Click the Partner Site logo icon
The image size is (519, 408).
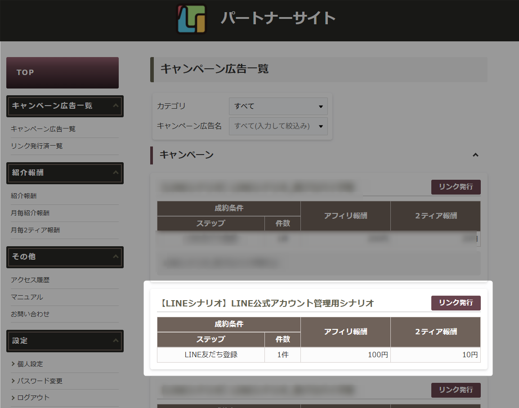(x=191, y=19)
